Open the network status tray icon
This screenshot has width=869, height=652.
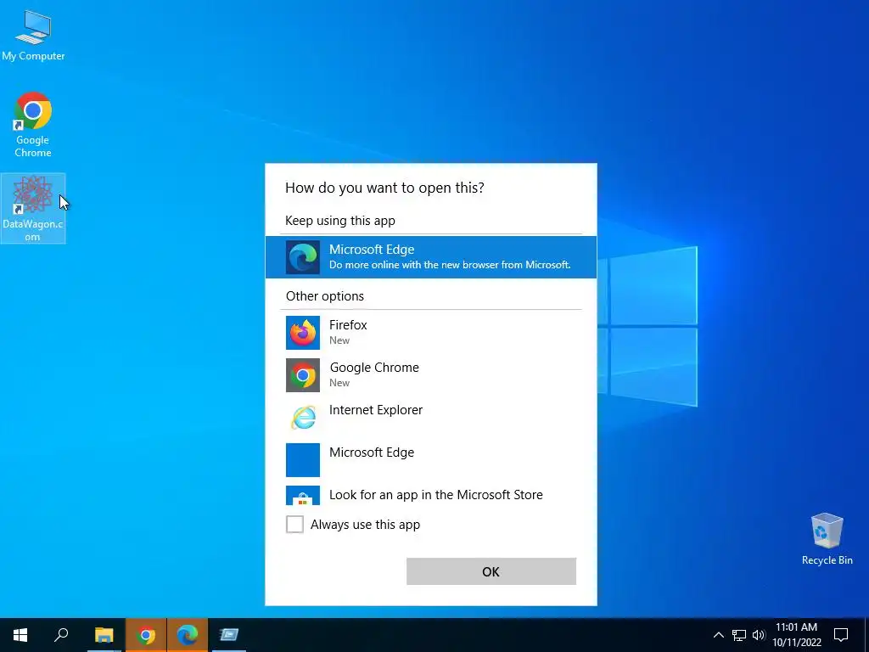click(x=739, y=635)
